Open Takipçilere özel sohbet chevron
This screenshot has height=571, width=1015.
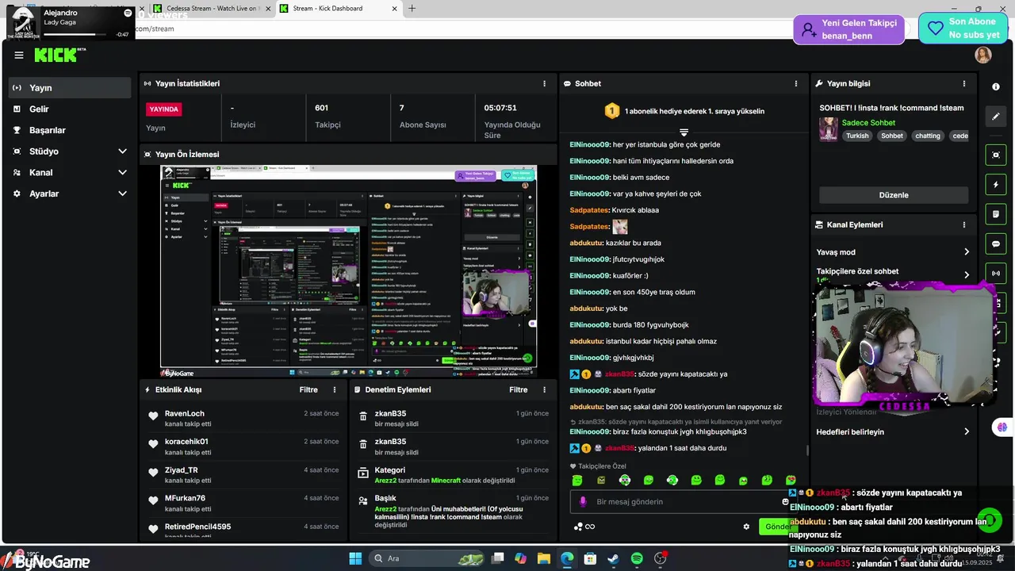coord(967,274)
